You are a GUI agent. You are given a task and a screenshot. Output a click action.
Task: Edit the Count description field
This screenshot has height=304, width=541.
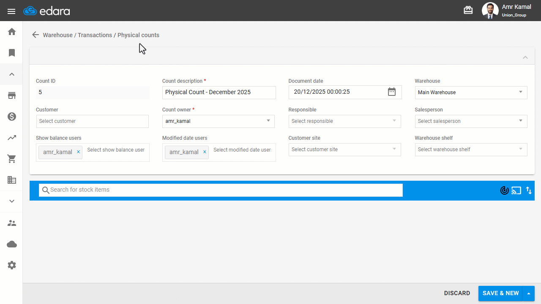pos(219,92)
